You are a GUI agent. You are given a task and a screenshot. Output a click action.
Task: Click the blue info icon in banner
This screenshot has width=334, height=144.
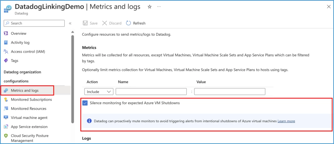click(x=89, y=121)
